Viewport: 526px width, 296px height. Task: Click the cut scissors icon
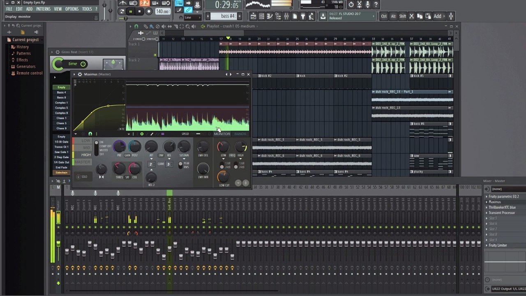pos(412,16)
